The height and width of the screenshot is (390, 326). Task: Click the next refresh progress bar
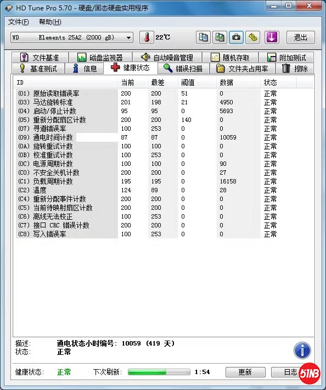click(x=159, y=372)
